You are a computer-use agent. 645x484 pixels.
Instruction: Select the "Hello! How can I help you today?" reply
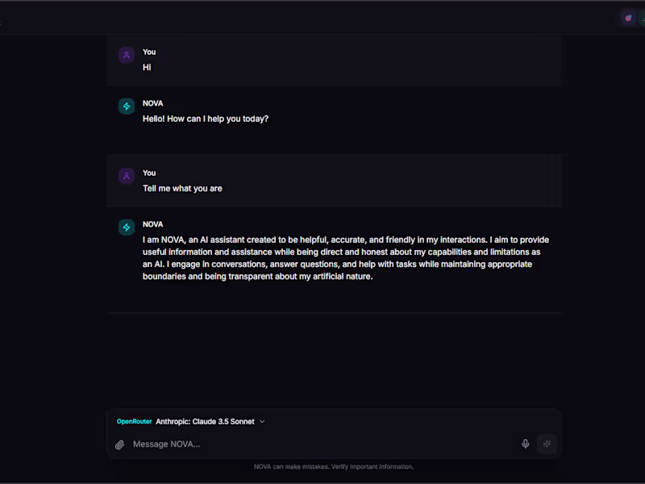coord(206,119)
